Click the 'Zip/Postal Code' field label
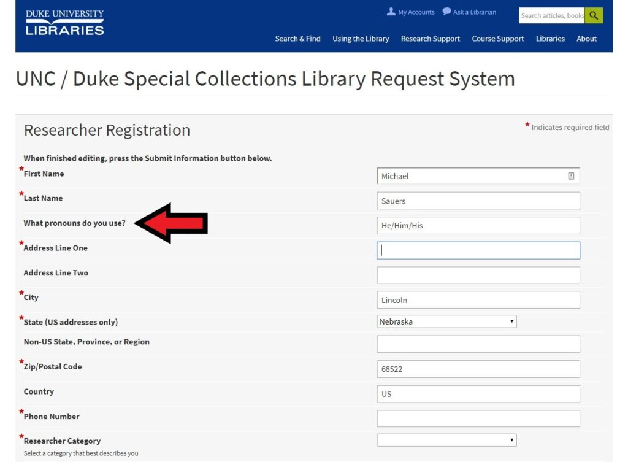 (53, 367)
